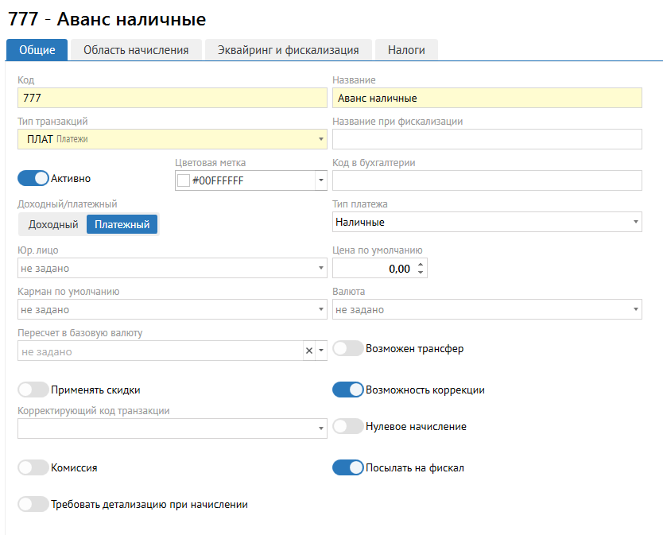663x535 pixels.
Task: Click the Код в бухгалтерии input field
Action: 487,180
